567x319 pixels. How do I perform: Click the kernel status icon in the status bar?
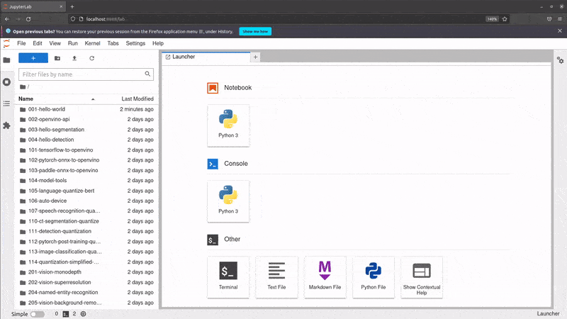point(83,314)
